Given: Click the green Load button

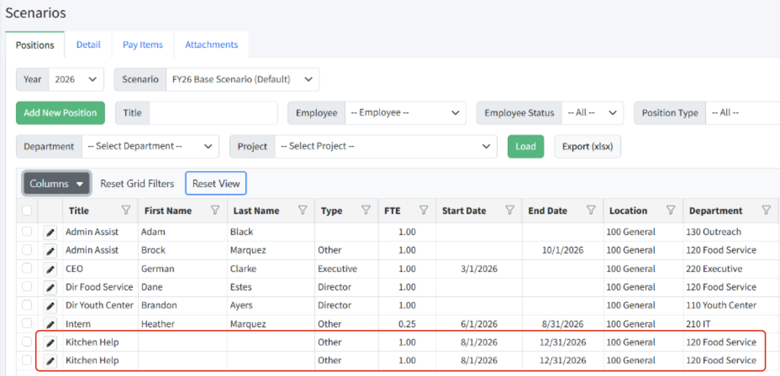Looking at the screenshot, I should (526, 146).
